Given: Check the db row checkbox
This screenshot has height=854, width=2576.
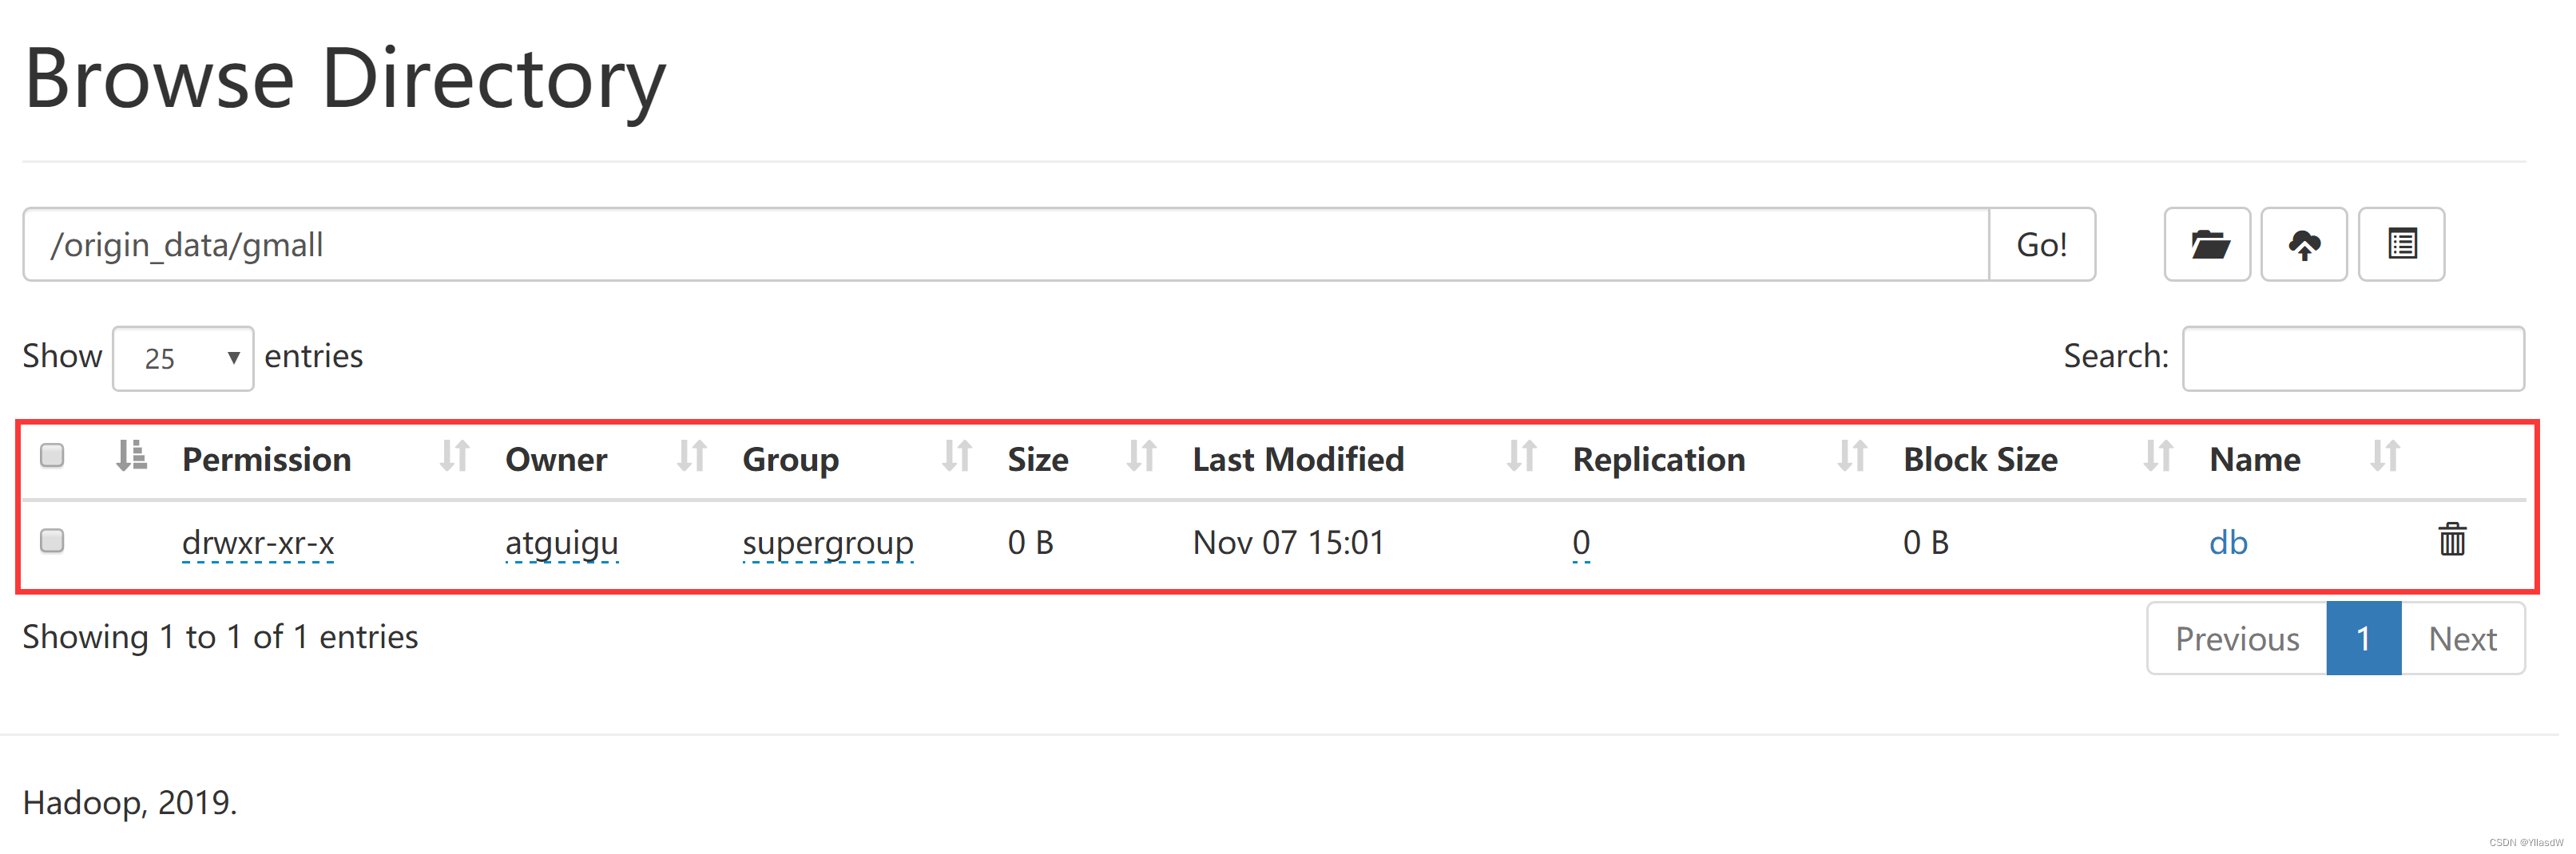Looking at the screenshot, I should (52, 540).
